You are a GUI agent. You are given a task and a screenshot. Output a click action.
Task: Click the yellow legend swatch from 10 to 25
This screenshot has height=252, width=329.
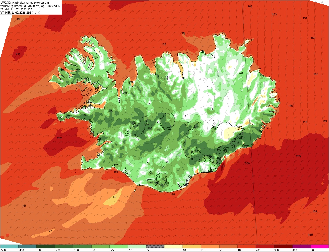(x=192, y=246)
